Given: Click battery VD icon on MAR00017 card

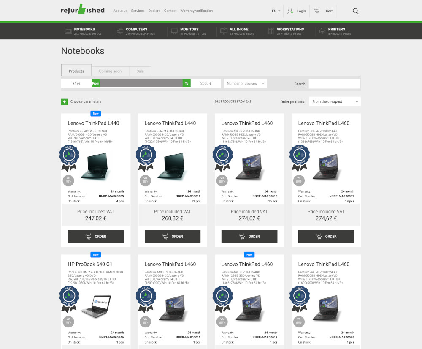Looking at the screenshot, I should [299, 180].
